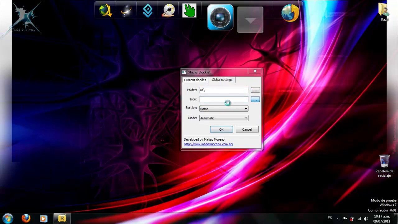The width and height of the screenshot is (398, 224).
Task: Open the disc burning tool on the dock
Action: coord(169,10)
